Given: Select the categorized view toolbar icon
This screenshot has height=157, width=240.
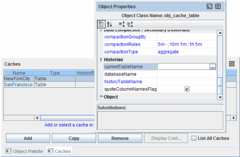Looking at the screenshot, I should tap(101, 24).
